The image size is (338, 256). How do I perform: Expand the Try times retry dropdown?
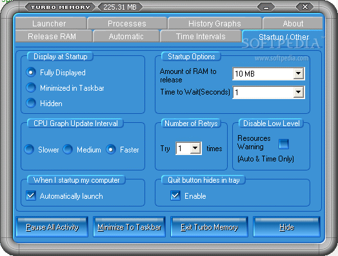(195, 148)
